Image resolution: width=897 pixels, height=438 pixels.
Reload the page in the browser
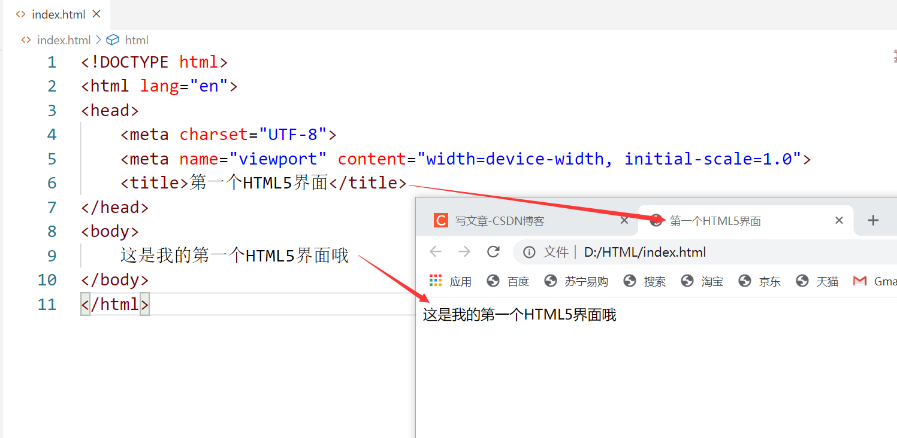click(x=493, y=252)
